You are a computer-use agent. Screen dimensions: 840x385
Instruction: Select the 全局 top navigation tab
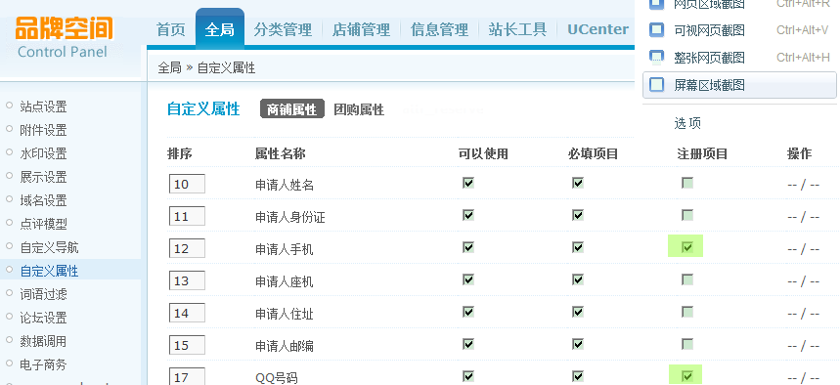220,29
